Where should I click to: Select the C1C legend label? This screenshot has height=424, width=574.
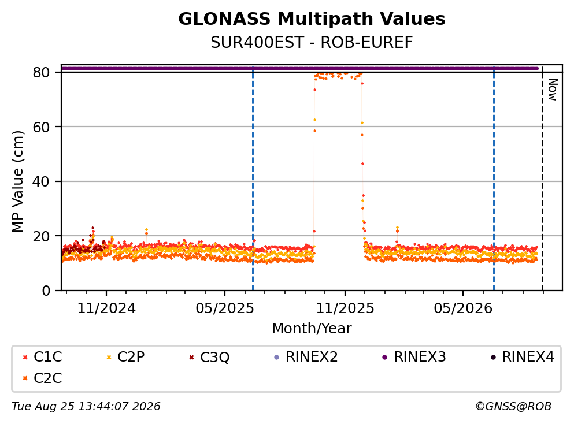click(x=47, y=356)
